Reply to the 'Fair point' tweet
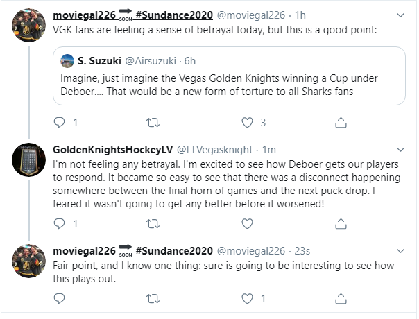Image resolution: width=419 pixels, height=319 pixels. [59, 299]
